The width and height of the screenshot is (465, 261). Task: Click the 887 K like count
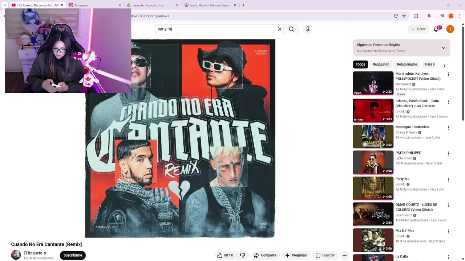(229, 255)
